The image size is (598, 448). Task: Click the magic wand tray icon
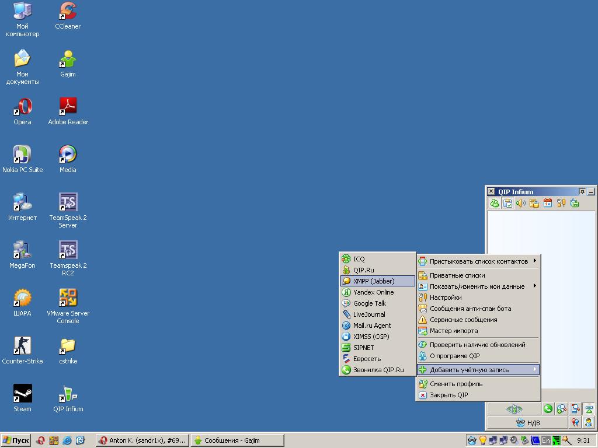pyautogui.click(x=566, y=440)
